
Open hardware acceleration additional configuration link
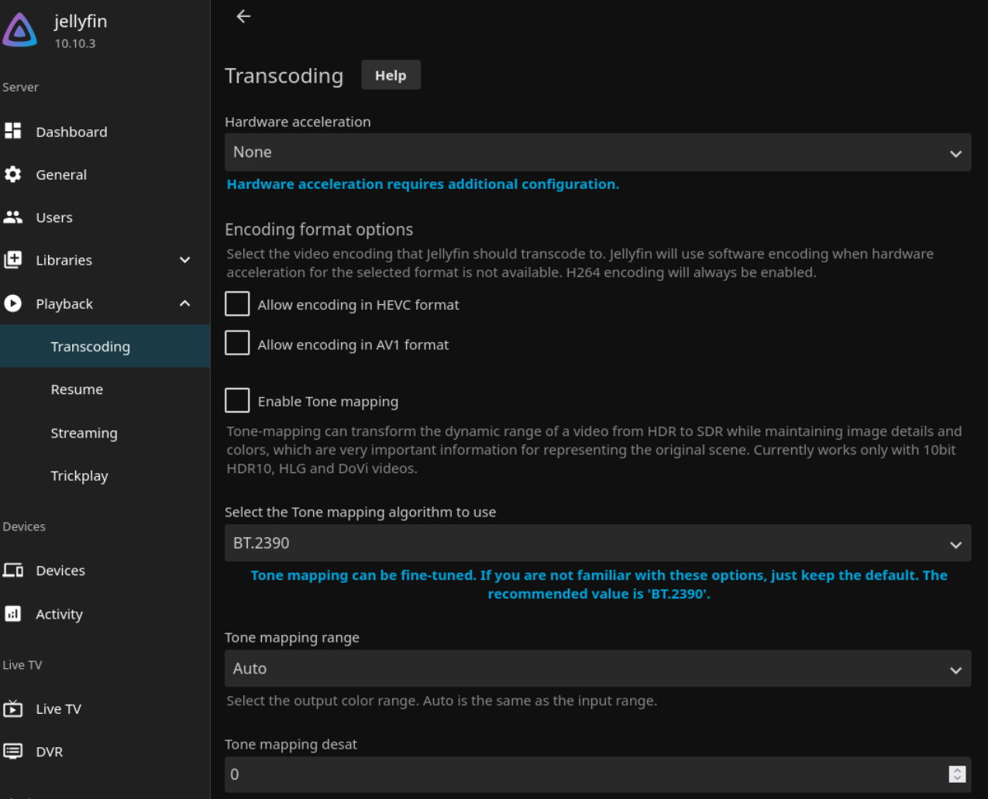[x=423, y=184]
